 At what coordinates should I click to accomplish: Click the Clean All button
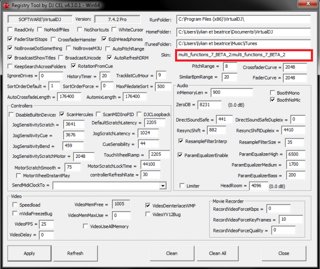218,253
